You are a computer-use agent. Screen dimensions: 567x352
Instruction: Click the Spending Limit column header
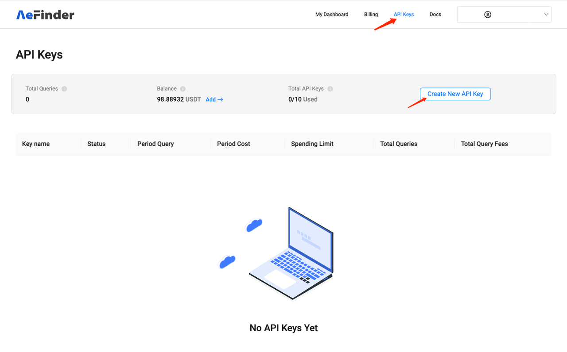[x=312, y=144]
